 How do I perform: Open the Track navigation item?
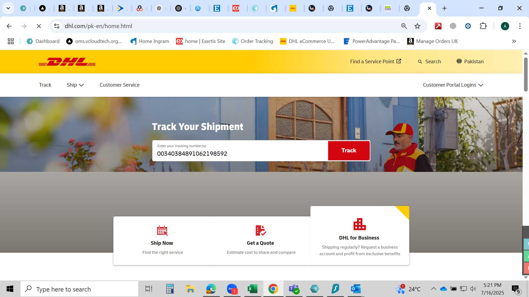click(x=45, y=85)
